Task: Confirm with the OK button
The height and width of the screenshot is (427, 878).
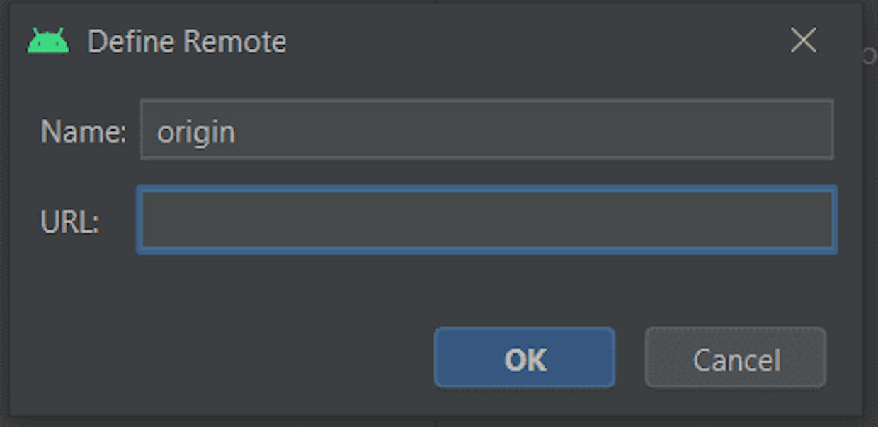Action: coord(525,358)
